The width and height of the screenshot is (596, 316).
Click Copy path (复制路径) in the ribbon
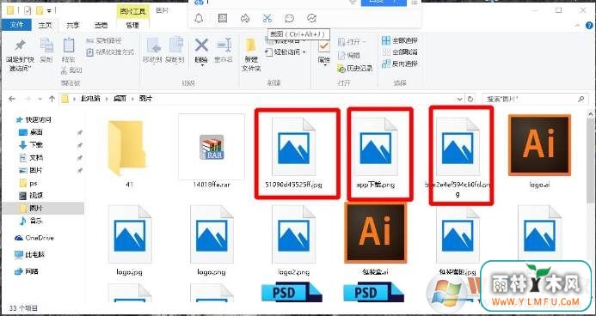point(103,40)
